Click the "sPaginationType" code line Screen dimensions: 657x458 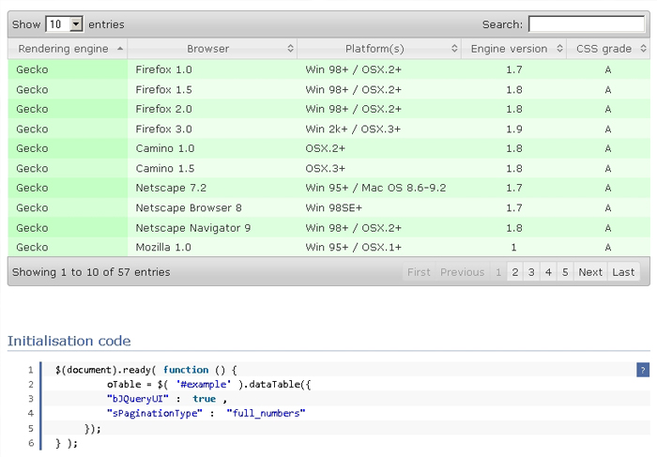pos(206,413)
